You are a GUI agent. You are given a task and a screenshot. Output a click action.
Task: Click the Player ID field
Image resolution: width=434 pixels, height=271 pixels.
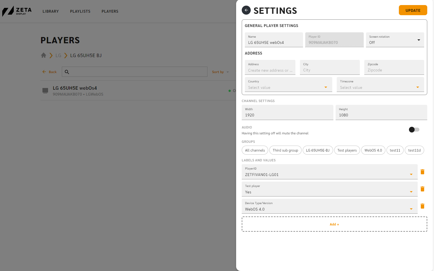[334, 40]
